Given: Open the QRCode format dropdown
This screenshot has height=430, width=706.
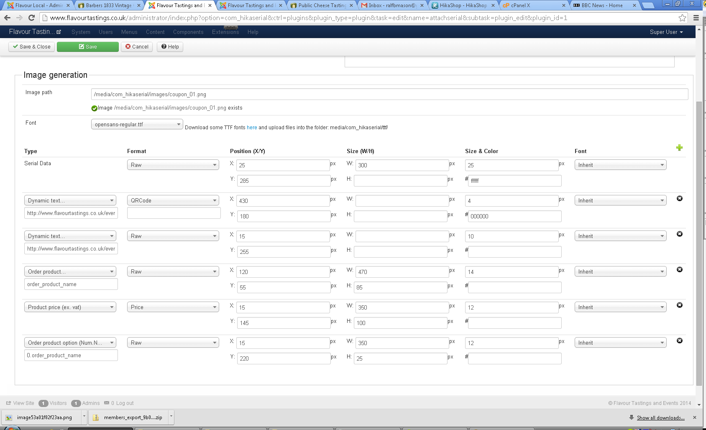Looking at the screenshot, I should [x=173, y=200].
